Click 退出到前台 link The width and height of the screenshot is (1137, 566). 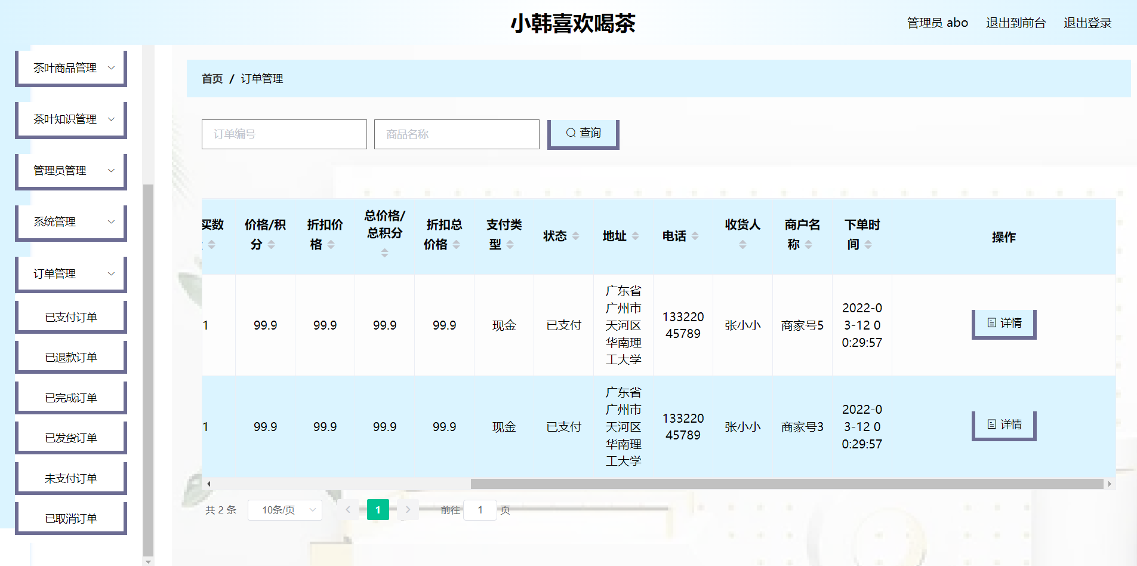1016,23
